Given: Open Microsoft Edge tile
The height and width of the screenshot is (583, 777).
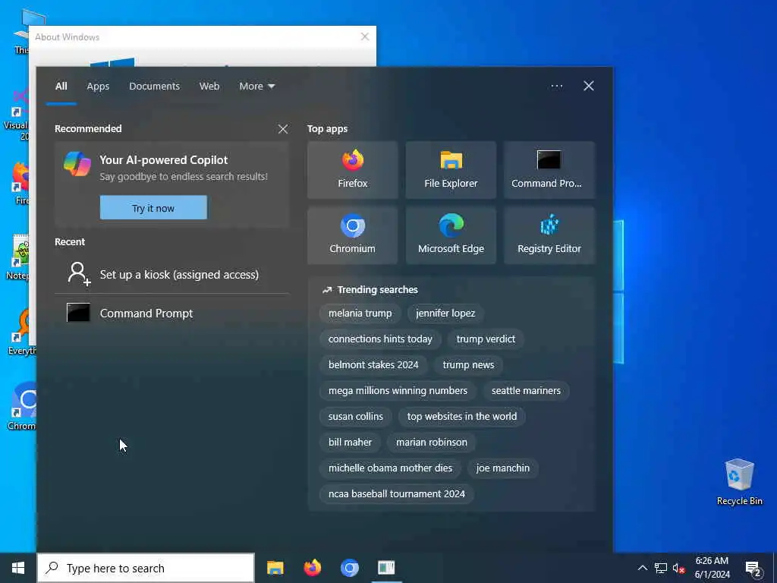Looking at the screenshot, I should 451,235.
